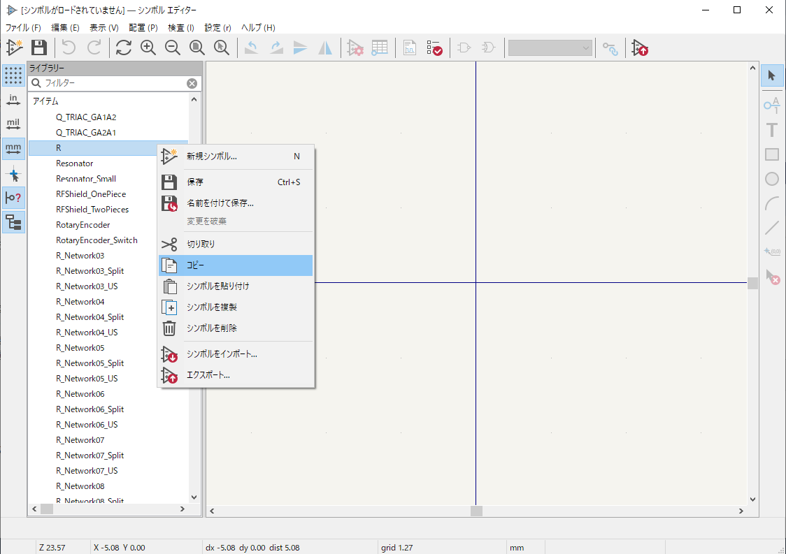Select the rectangle drawing tool
This screenshot has height=554, width=786.
[x=771, y=154]
